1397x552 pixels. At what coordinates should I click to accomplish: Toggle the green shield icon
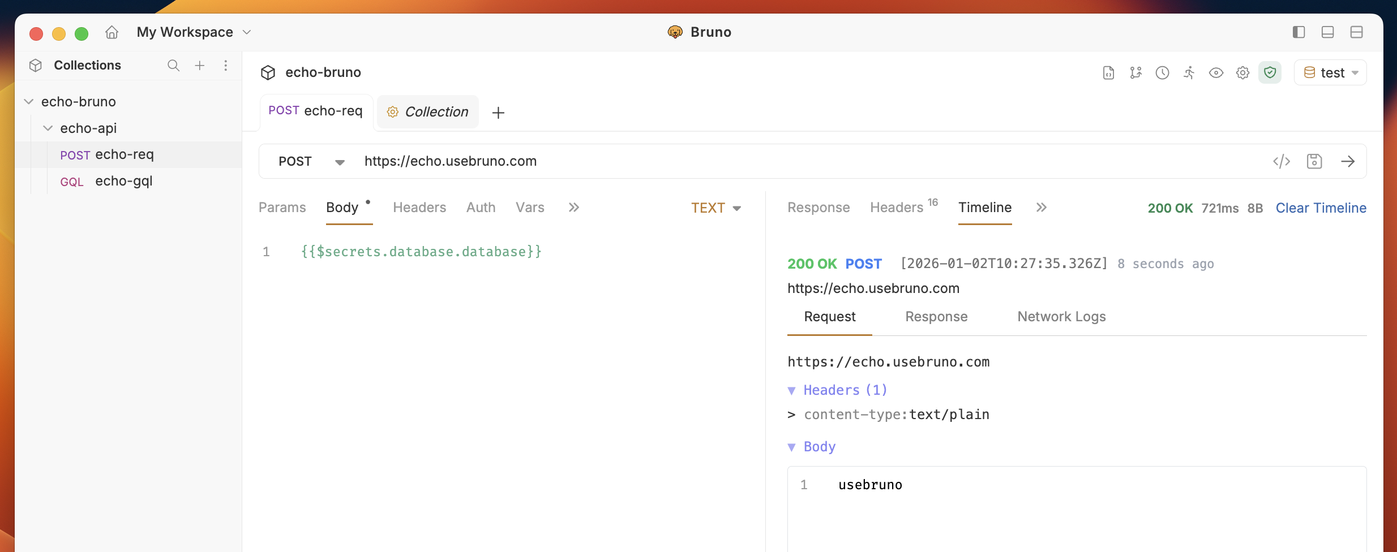[1270, 72]
